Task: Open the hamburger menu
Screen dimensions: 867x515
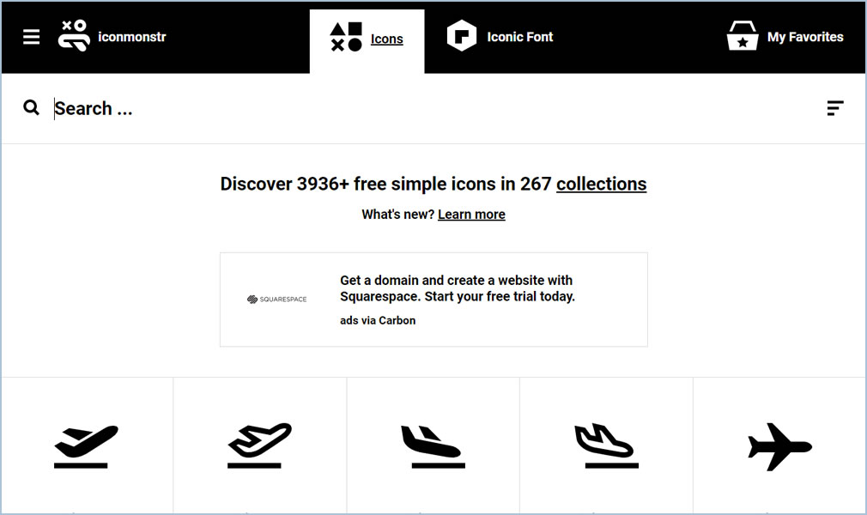Action: [x=31, y=37]
